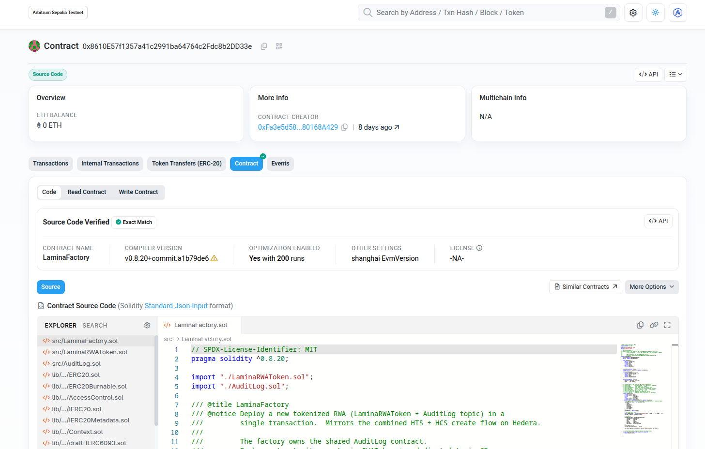Open the creation transaction arrow beside 8 days ago
705x449 pixels.
coord(397,127)
